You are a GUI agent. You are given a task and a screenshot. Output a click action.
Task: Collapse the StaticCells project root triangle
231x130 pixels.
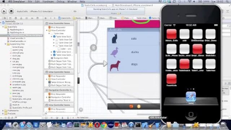(x=1, y=22)
